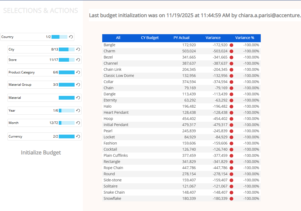
Task: Sort by the All column header
Action: click(118, 38)
